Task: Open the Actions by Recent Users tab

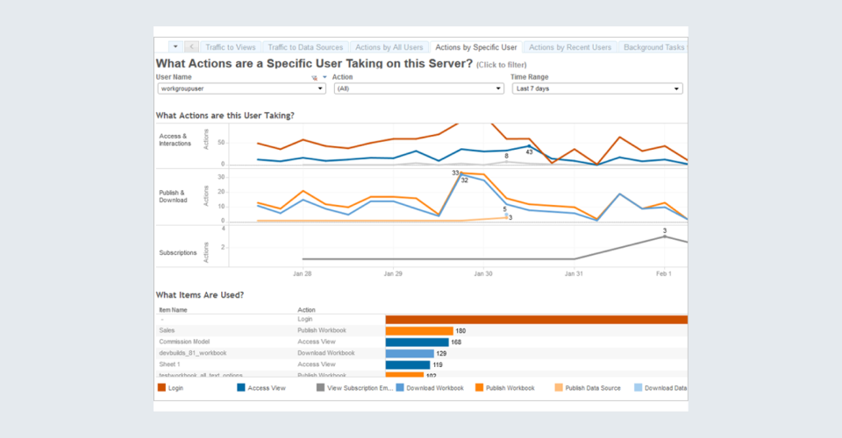Action: [x=570, y=47]
